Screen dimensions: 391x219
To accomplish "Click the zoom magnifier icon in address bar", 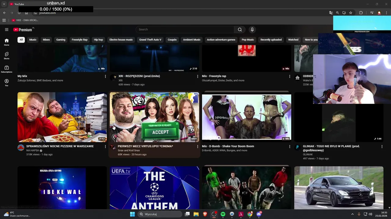I will 338,13.
